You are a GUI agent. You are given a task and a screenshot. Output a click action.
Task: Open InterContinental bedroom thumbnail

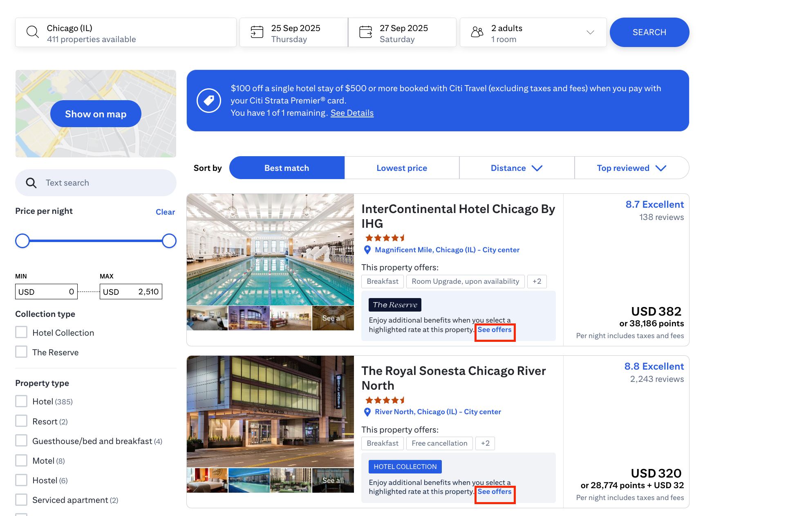click(x=207, y=318)
